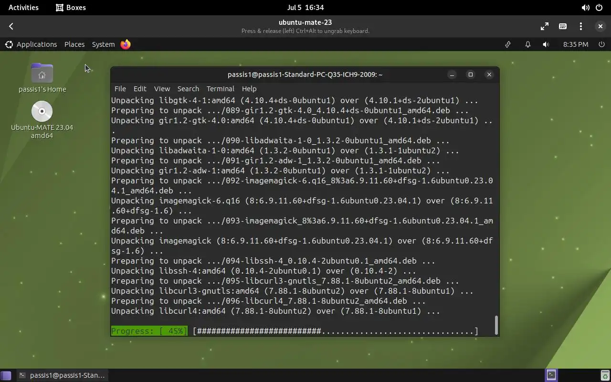Screen dimensions: 611x382
Task: Click MATE panel sound volume icon
Action: pos(546,44)
